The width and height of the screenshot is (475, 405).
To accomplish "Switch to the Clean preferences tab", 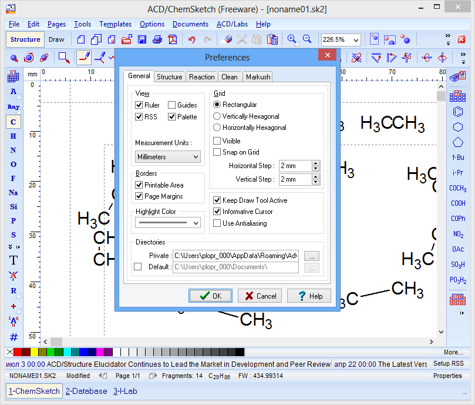I will pos(230,77).
